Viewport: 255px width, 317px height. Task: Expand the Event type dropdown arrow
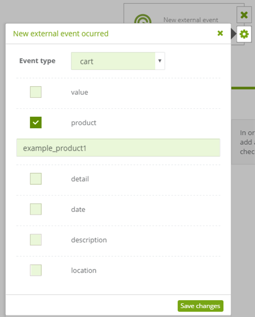click(160, 61)
